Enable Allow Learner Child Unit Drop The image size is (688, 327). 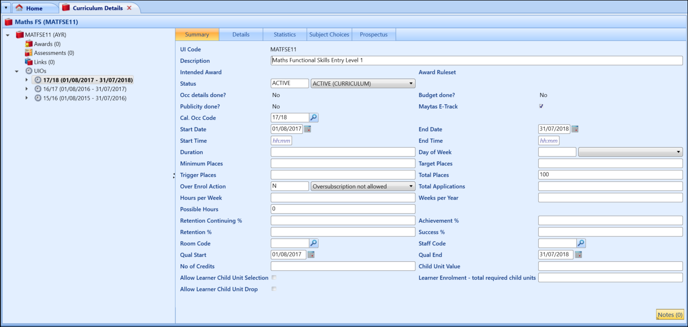tap(274, 288)
